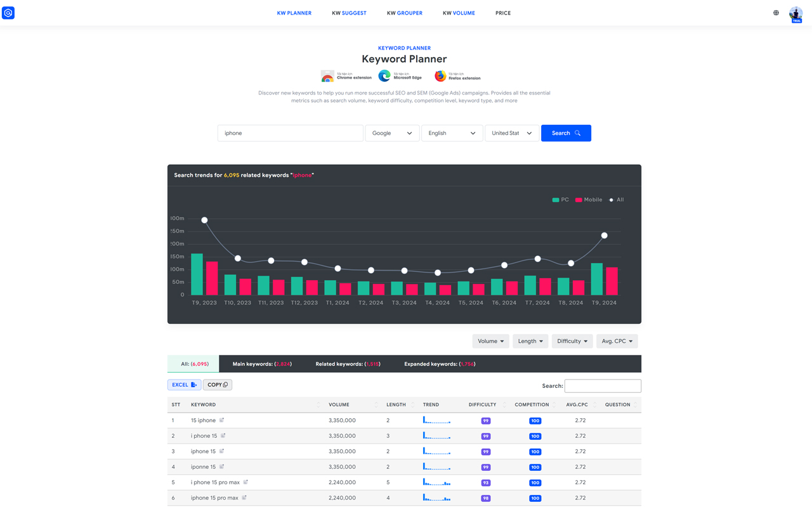
Task: Export results with the EXCEL button
Action: [x=184, y=385]
